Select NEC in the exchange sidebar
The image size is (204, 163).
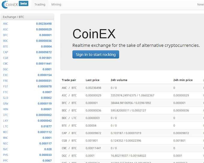(6, 144)
